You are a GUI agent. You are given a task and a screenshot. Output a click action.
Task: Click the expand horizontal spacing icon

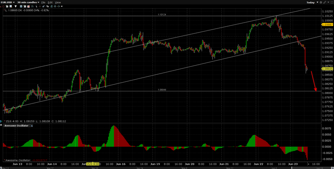[55, 6]
